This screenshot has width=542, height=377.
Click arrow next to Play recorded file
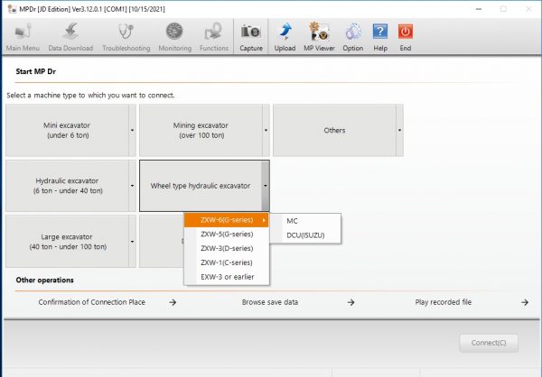tap(525, 302)
